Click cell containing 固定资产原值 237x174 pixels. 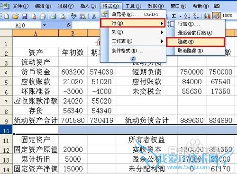point(36,149)
